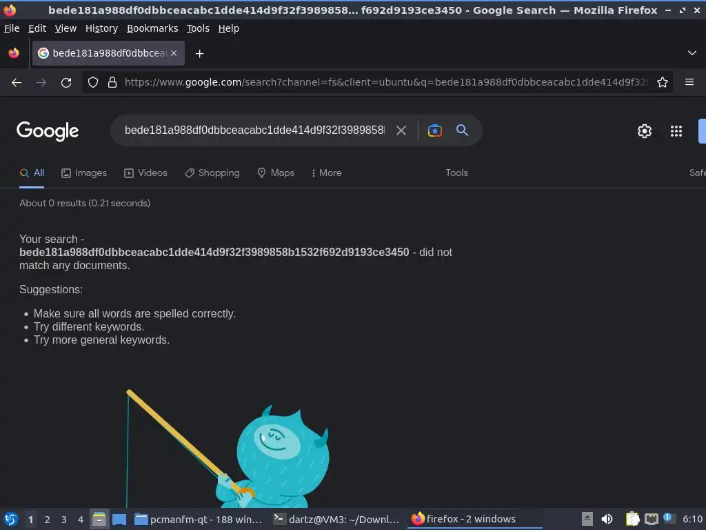Image resolution: width=706 pixels, height=530 pixels.
Task: Open the volume control tray icon
Action: coord(607,519)
